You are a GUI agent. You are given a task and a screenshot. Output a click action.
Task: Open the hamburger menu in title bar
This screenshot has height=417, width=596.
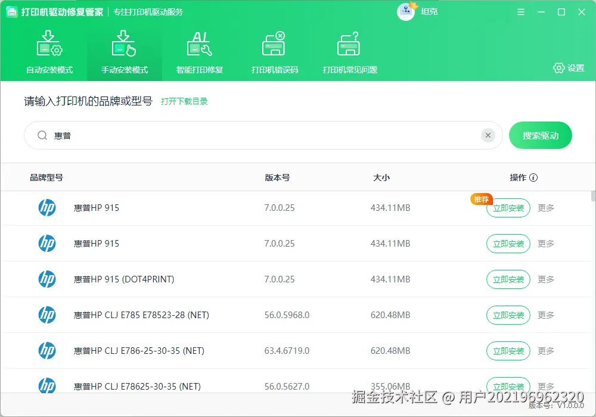521,12
